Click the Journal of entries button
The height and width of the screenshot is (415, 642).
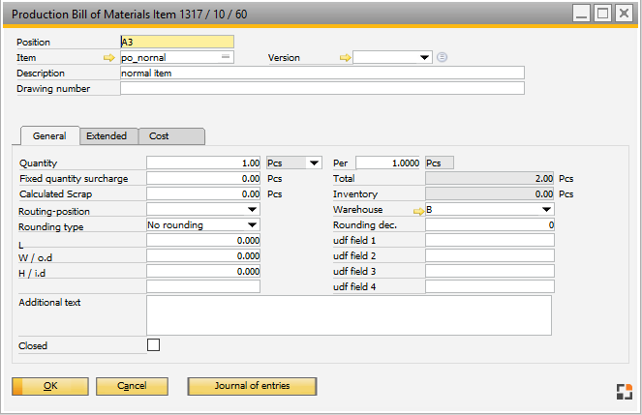coord(252,386)
